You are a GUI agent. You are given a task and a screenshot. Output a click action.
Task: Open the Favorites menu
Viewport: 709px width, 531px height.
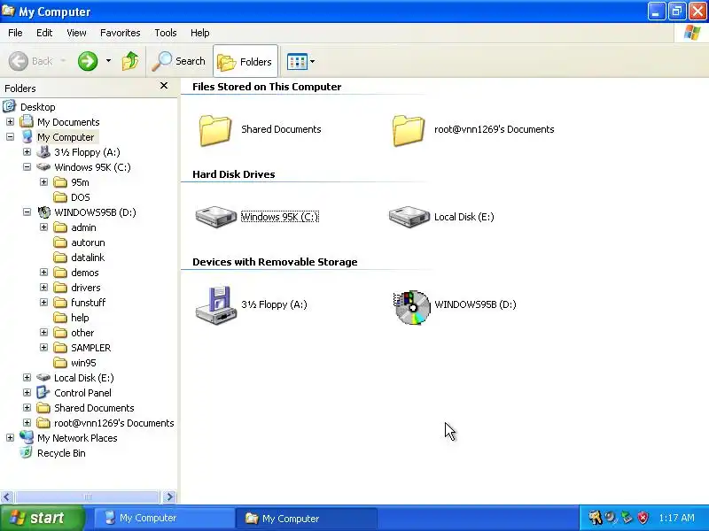click(121, 33)
